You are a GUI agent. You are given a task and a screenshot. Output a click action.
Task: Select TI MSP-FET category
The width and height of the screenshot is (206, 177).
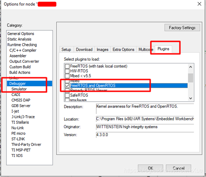[21, 150]
